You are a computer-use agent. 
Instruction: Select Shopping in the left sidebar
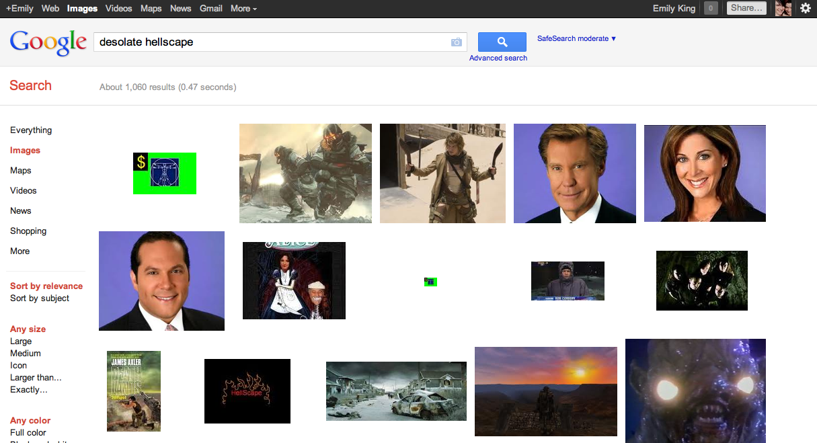(28, 231)
